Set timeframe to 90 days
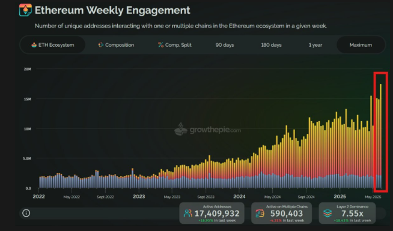 tap(225, 45)
